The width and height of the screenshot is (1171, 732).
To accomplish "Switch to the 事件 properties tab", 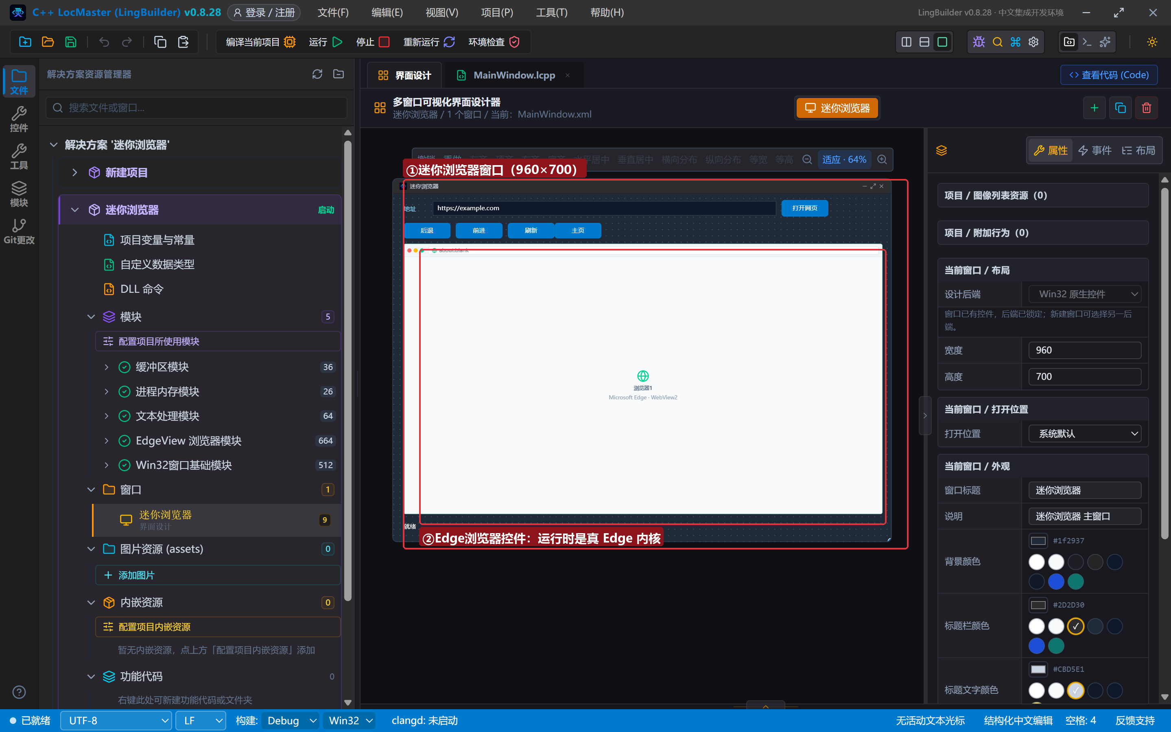I will click(1095, 150).
